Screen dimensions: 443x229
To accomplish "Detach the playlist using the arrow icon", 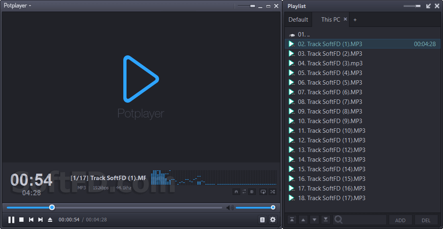I will (x=428, y=6).
